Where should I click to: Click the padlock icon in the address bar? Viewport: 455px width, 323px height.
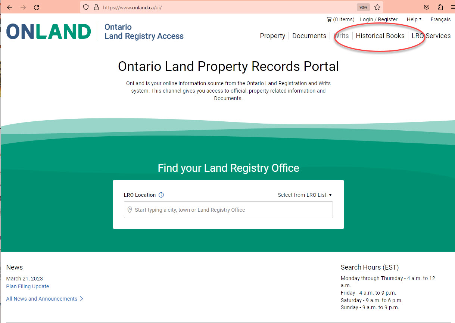point(96,7)
